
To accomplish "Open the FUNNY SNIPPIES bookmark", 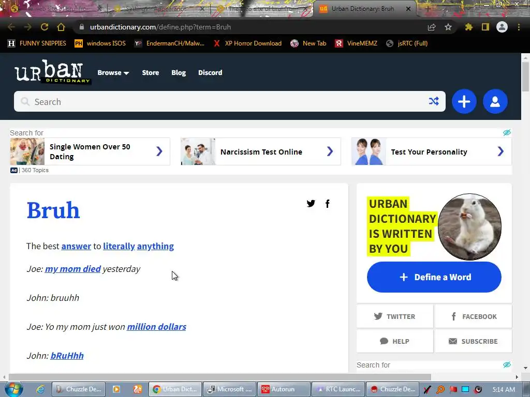I will [x=37, y=43].
